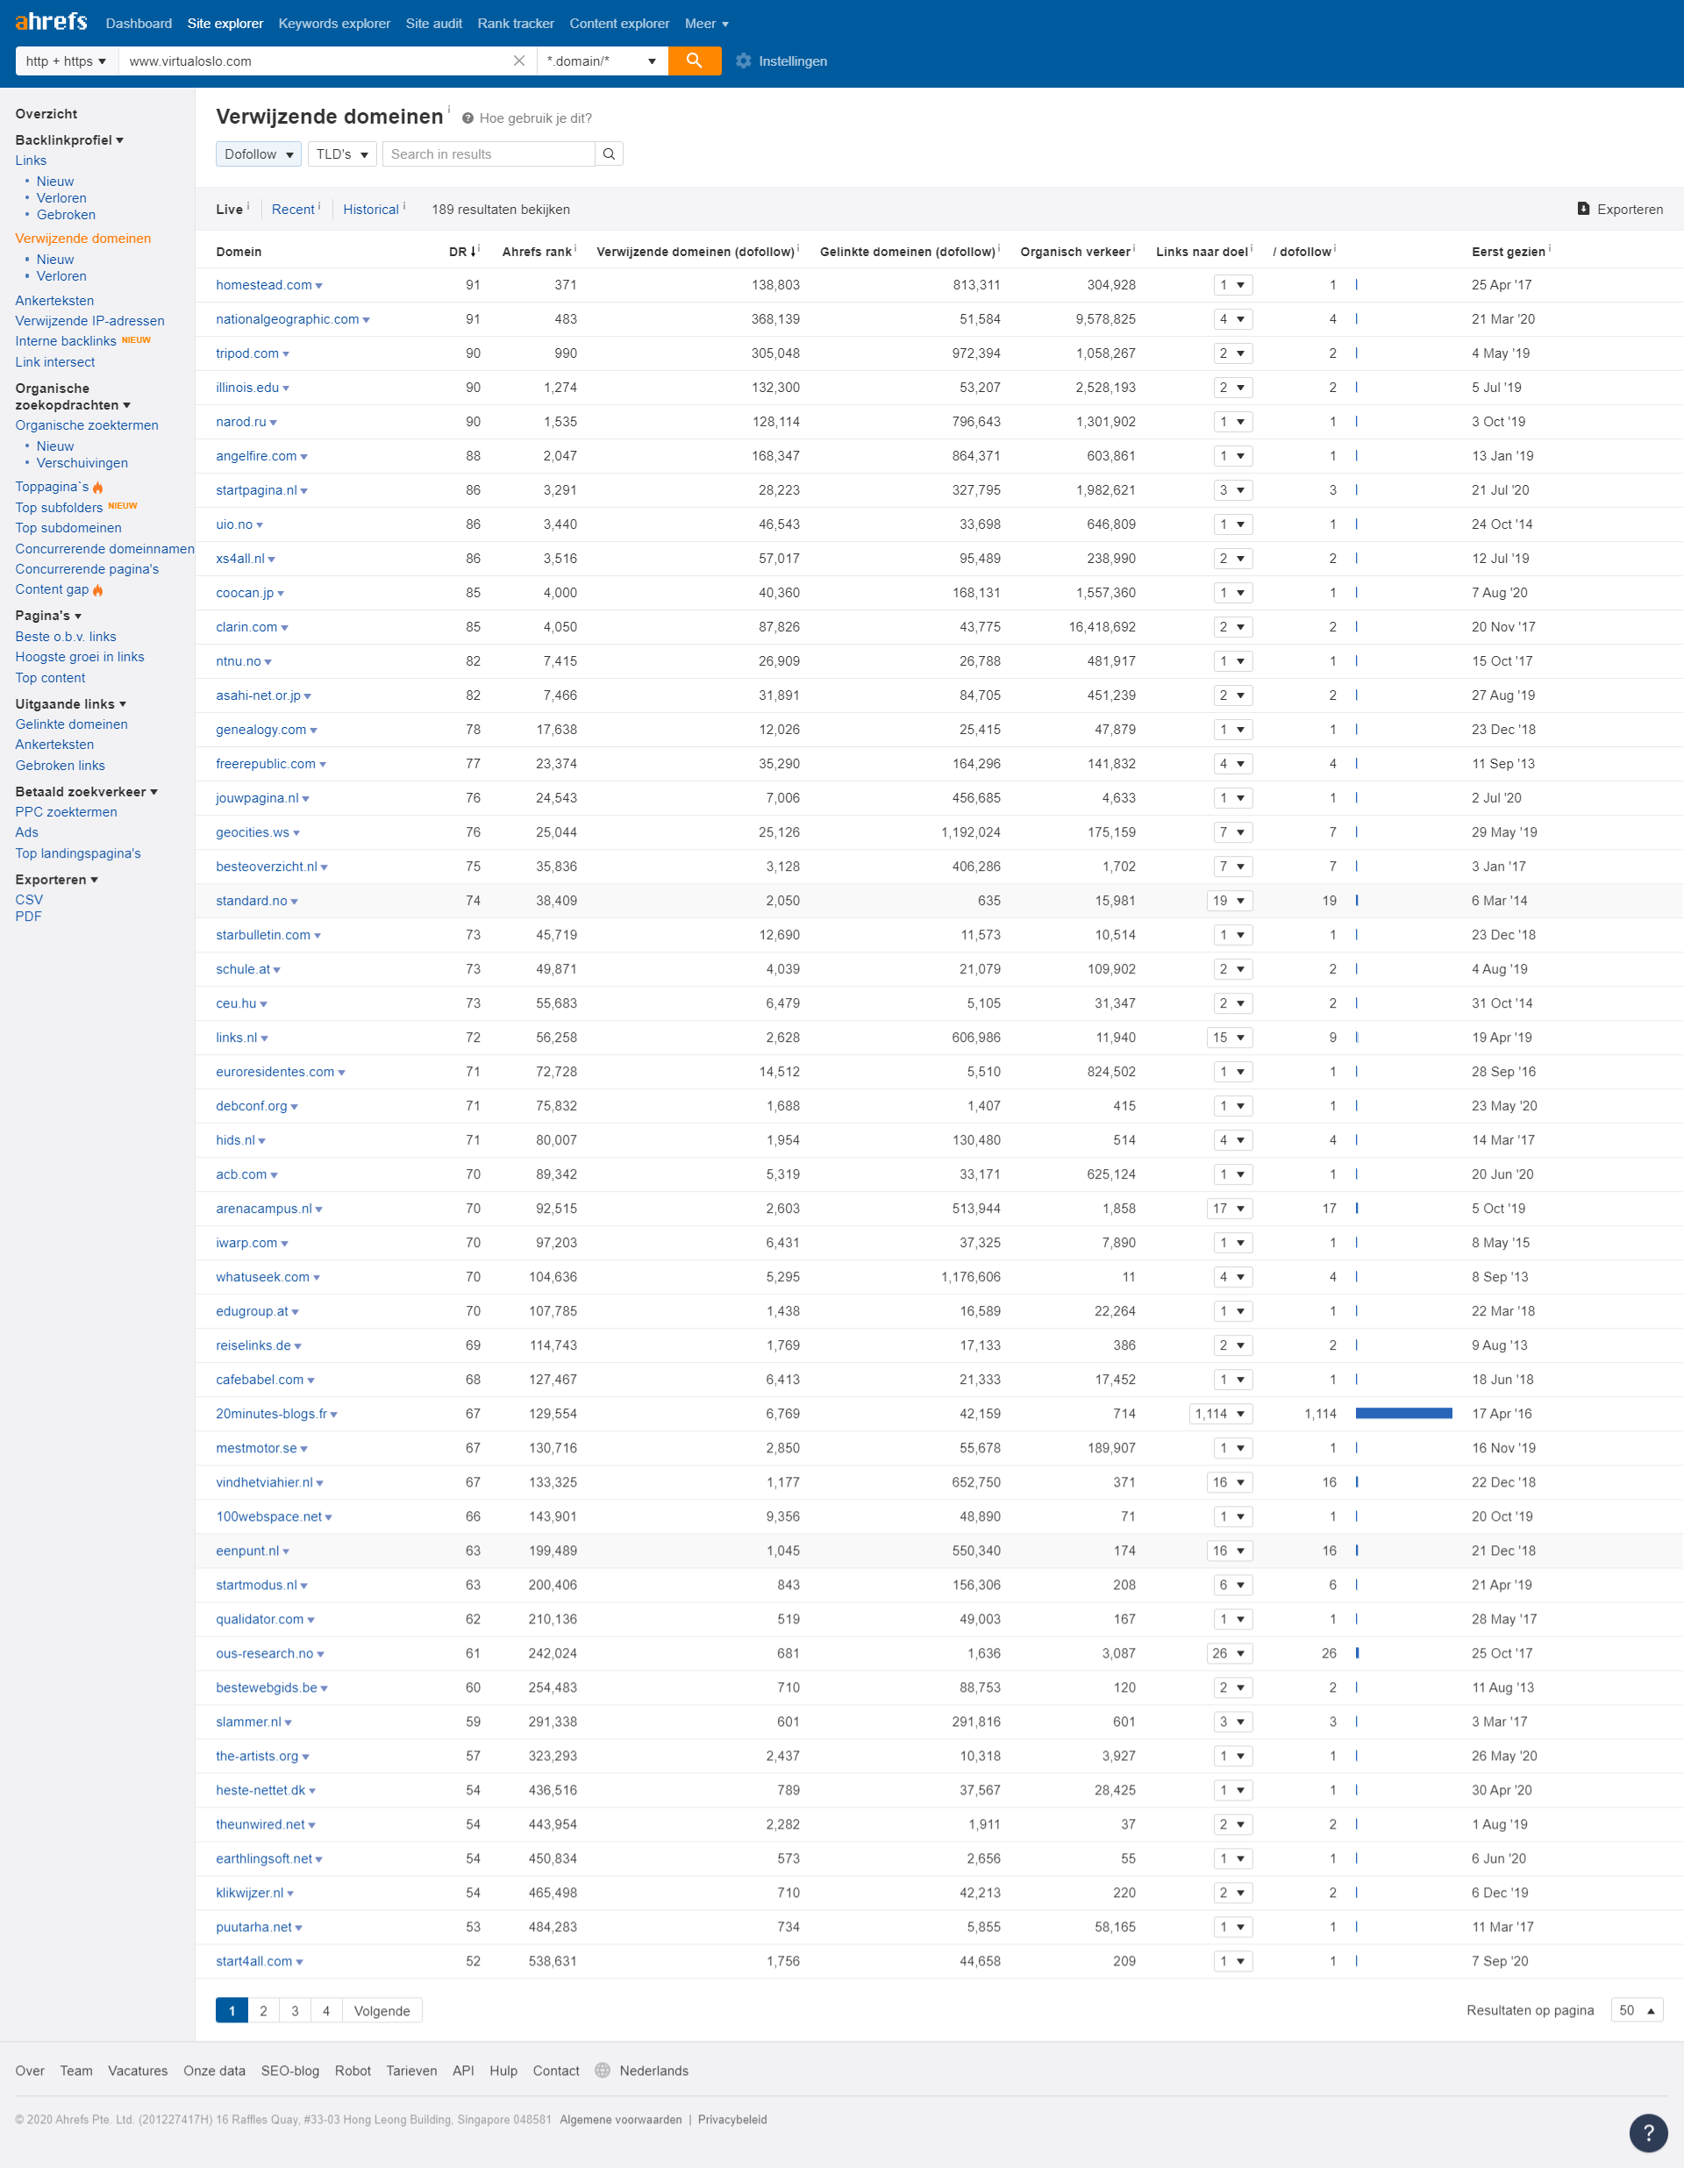Click the fire icon next to Toppagina's
This screenshot has width=1684, height=2168.
coord(98,488)
